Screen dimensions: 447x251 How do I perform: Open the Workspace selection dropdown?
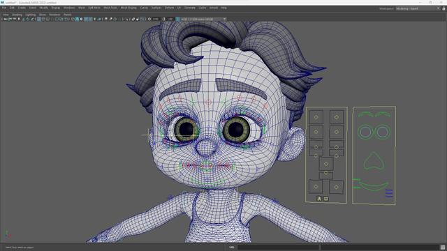click(x=418, y=8)
